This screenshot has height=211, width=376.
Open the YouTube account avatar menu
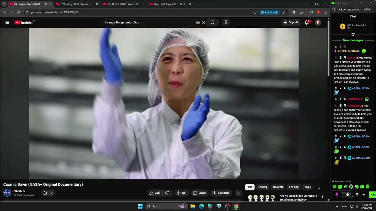point(318,23)
